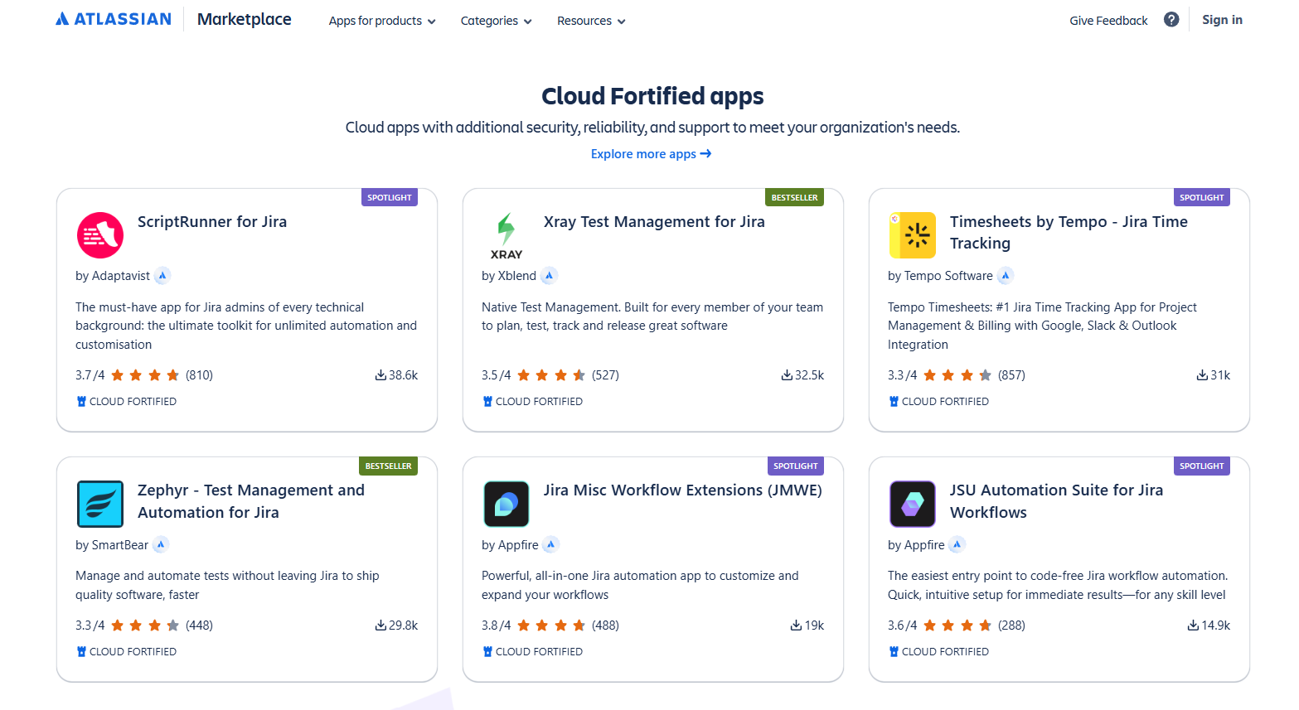Click the download icon beside 29.8k
Screen dimensions: 1299x710
point(380,625)
